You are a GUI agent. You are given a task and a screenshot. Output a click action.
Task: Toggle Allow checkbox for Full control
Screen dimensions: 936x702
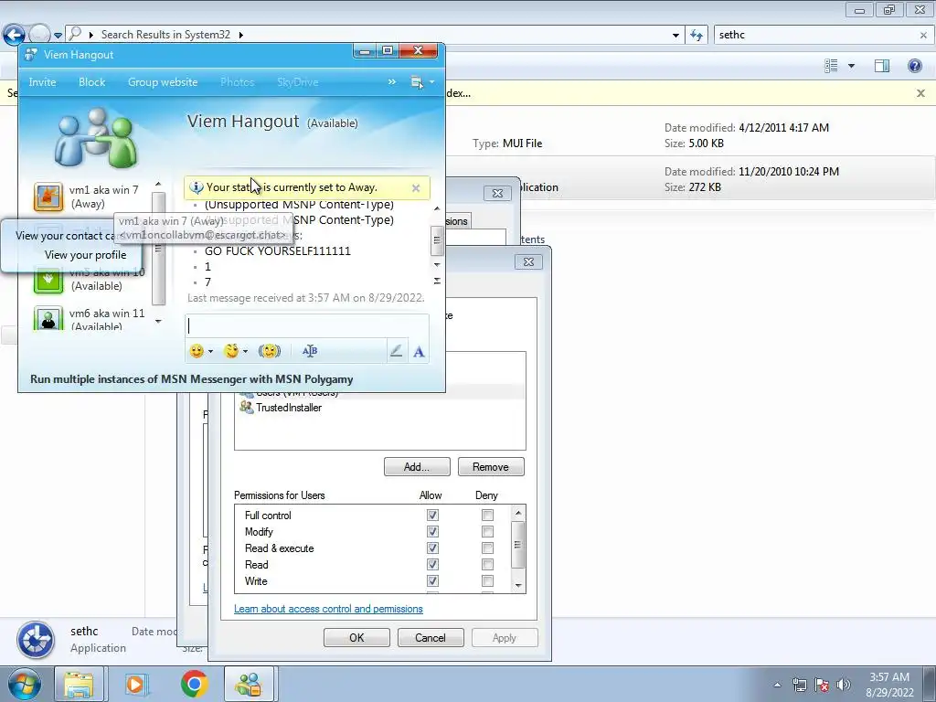coord(432,516)
